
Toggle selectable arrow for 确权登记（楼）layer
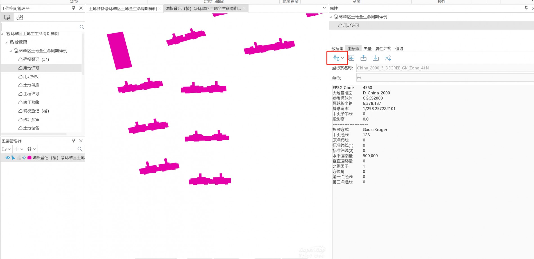point(13,158)
